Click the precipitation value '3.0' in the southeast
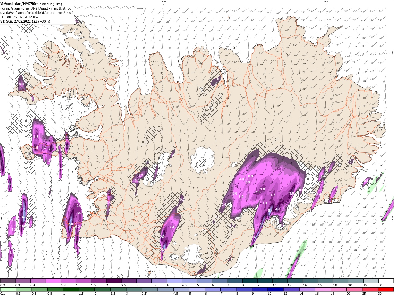 point(292,193)
